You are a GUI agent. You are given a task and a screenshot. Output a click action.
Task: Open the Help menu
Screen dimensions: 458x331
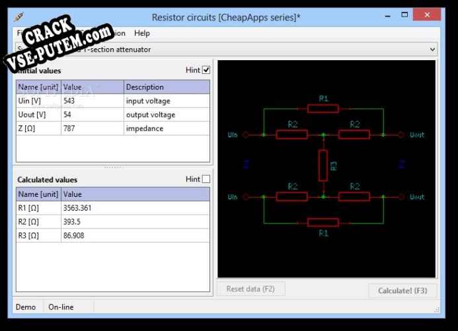pos(142,33)
